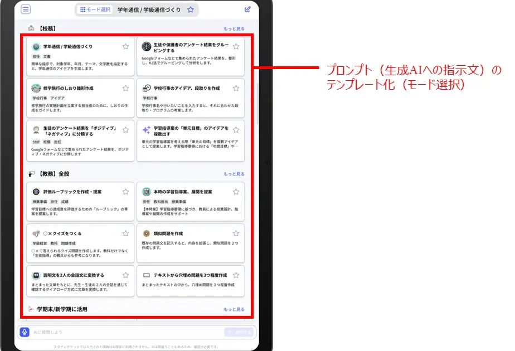Toggle star on 学年通信 / 学級通信づくり card

(x=125, y=47)
